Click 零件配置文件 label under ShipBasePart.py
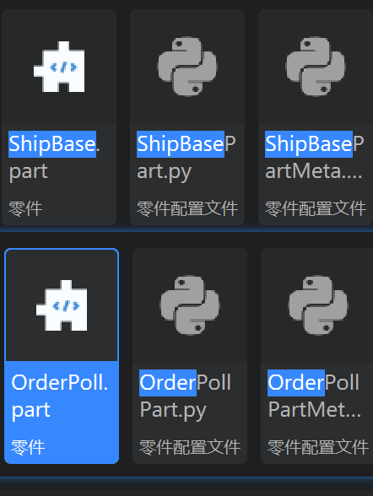This screenshot has height=496, width=373. (x=187, y=209)
